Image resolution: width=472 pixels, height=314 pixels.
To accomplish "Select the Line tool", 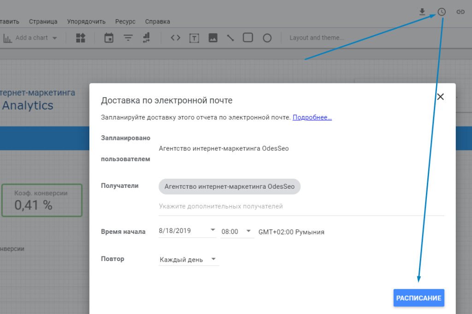I will point(230,38).
